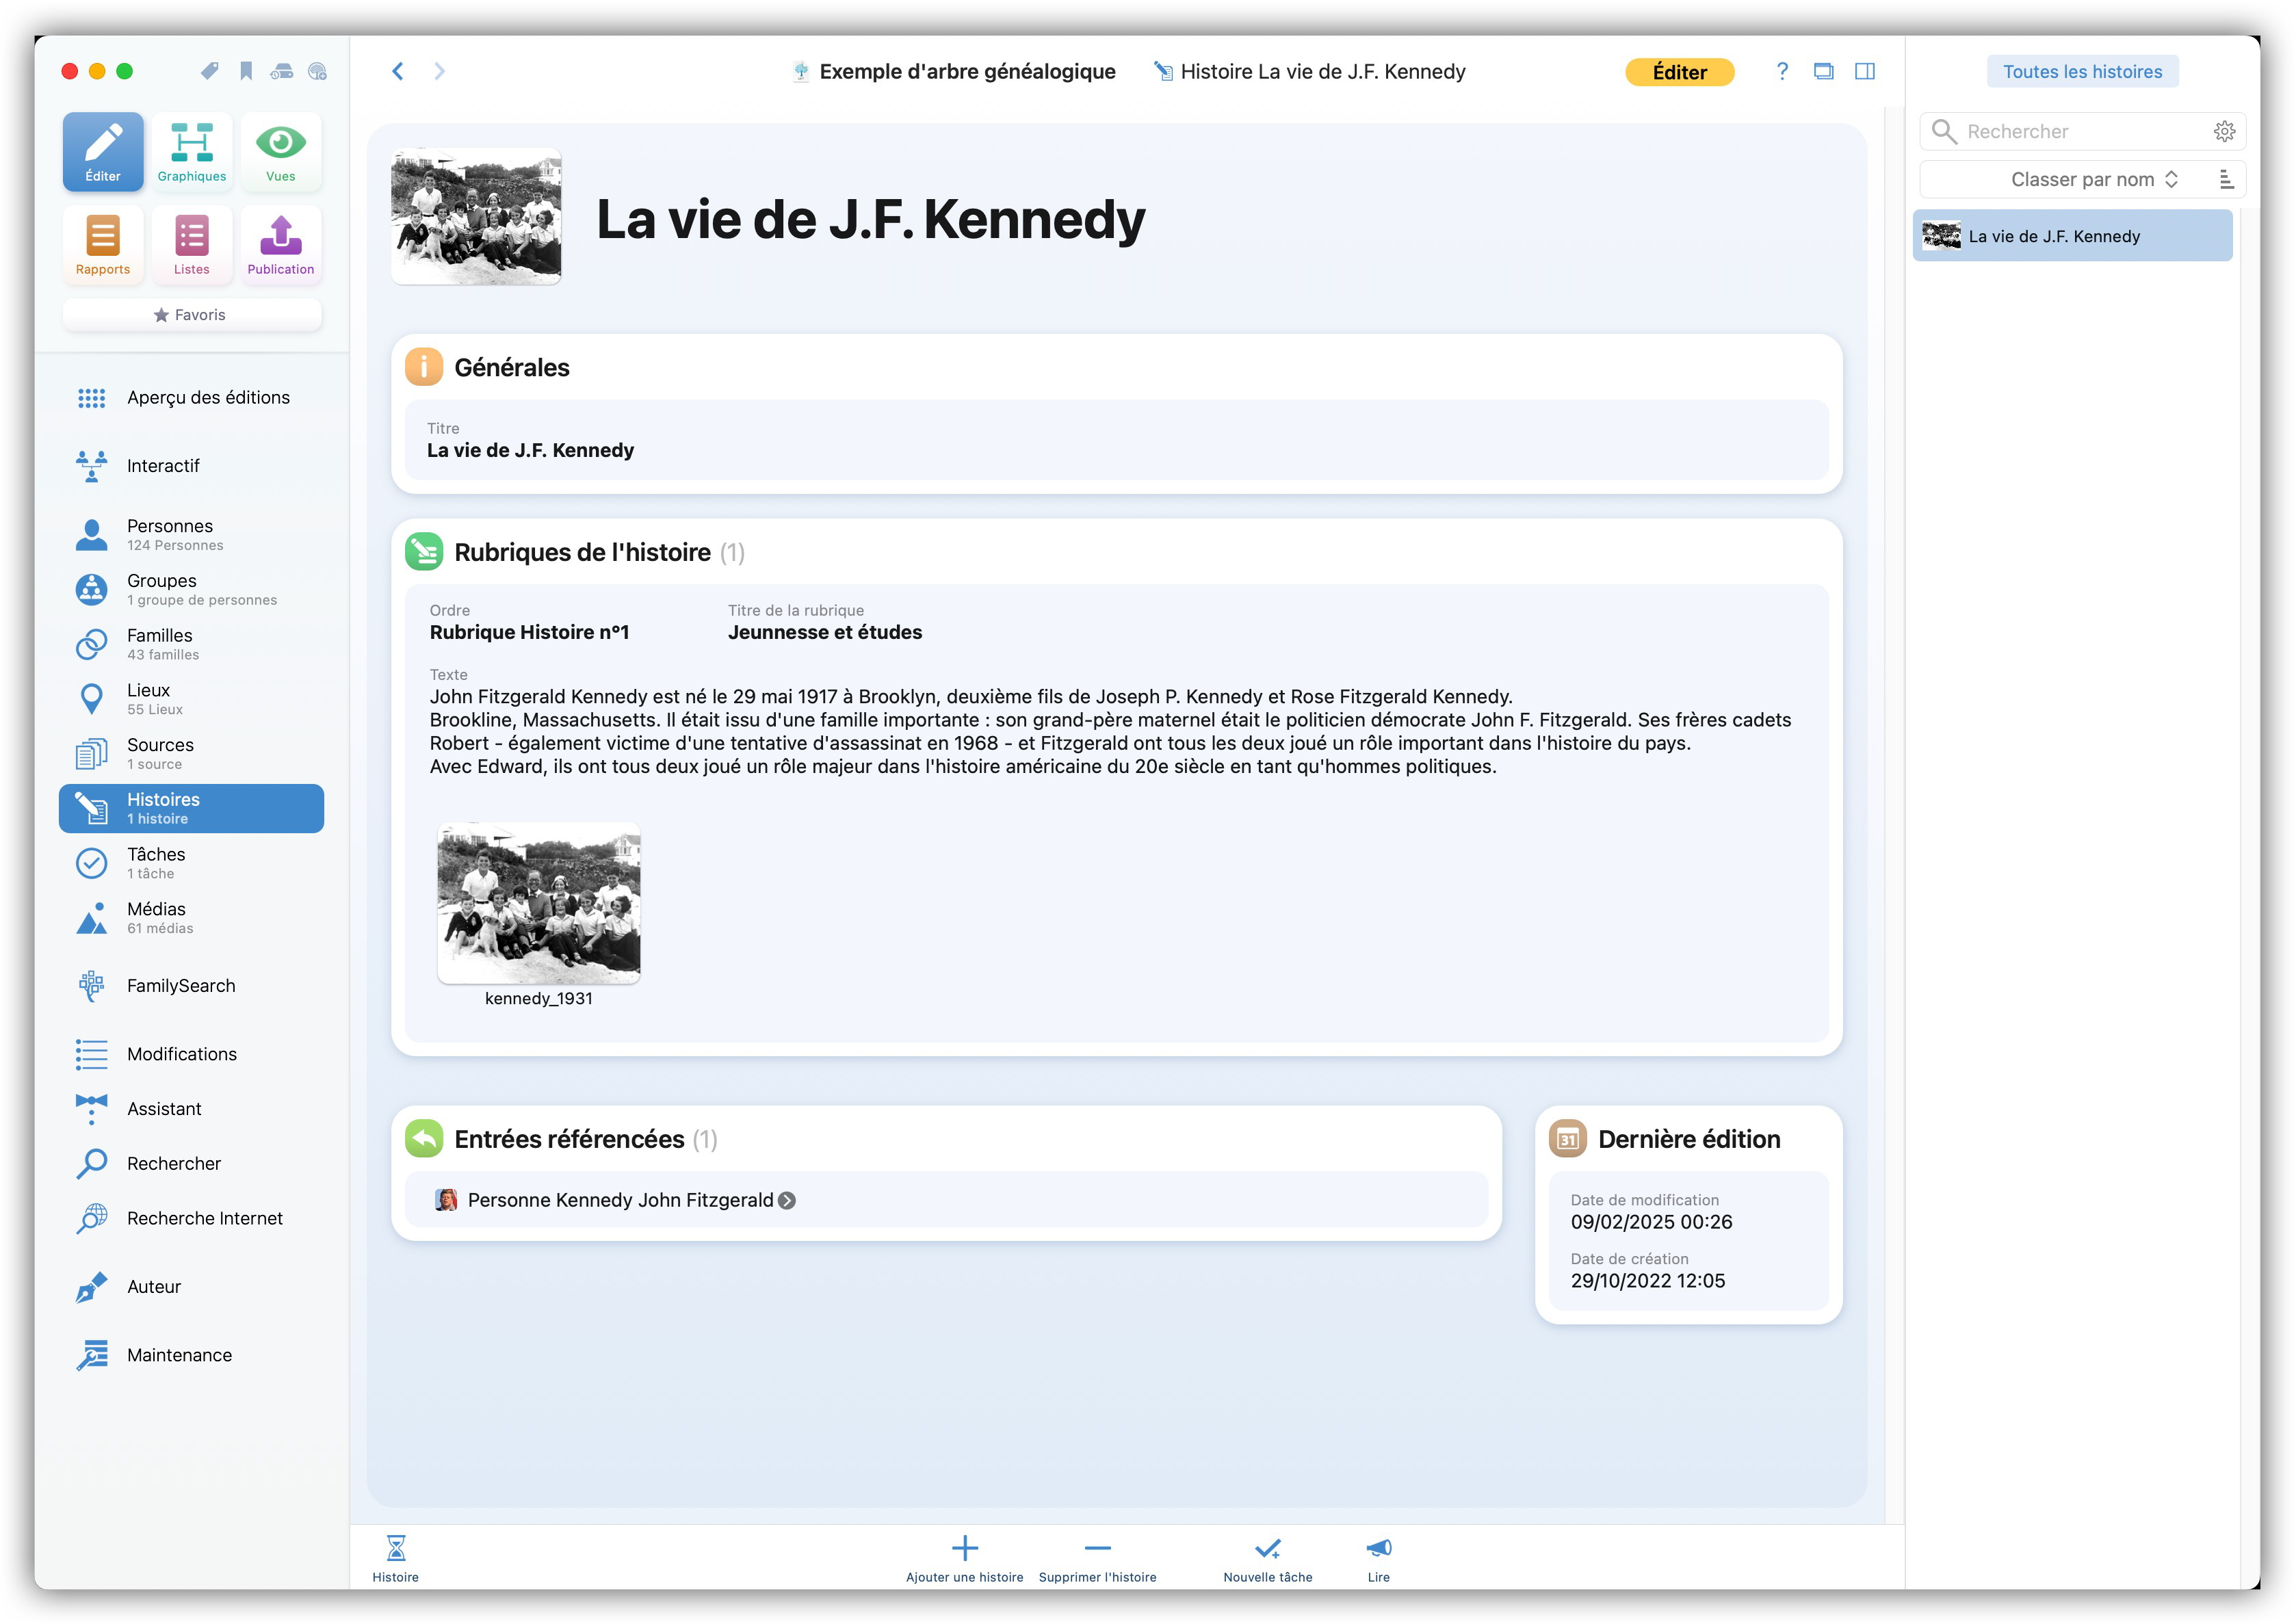Click modification date 09/02/2025 00:26

pos(1652,1223)
